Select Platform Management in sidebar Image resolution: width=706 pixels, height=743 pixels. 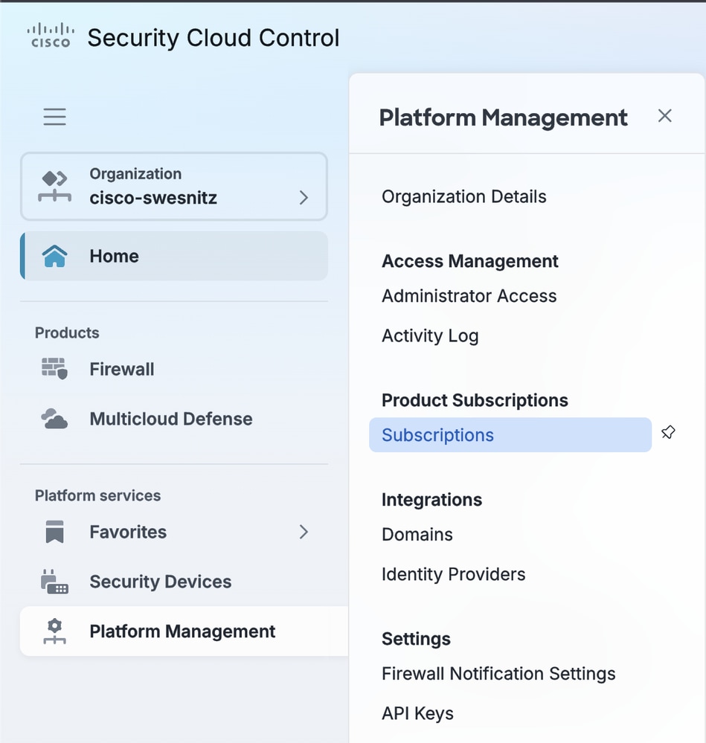coord(184,631)
